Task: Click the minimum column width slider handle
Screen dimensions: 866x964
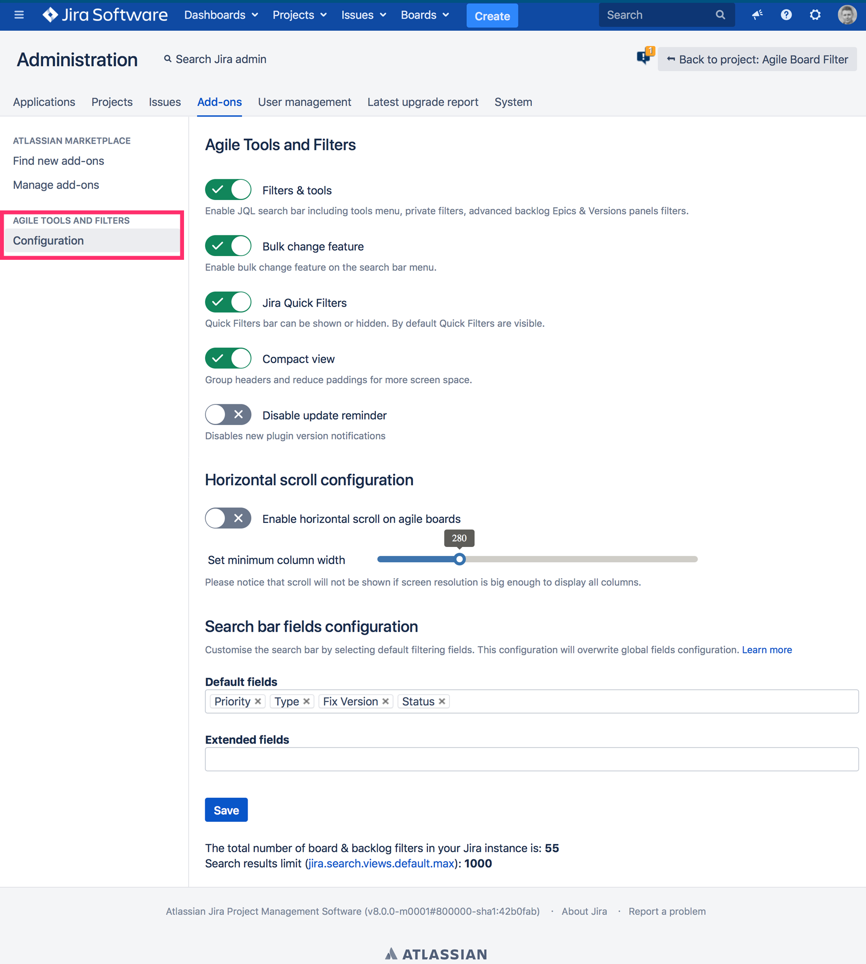Action: [x=459, y=559]
